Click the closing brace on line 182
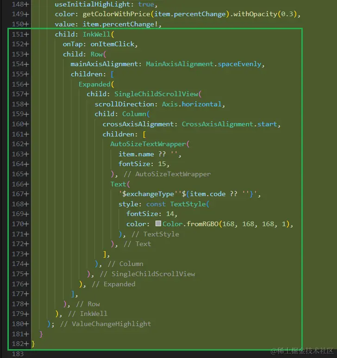 click(33, 344)
